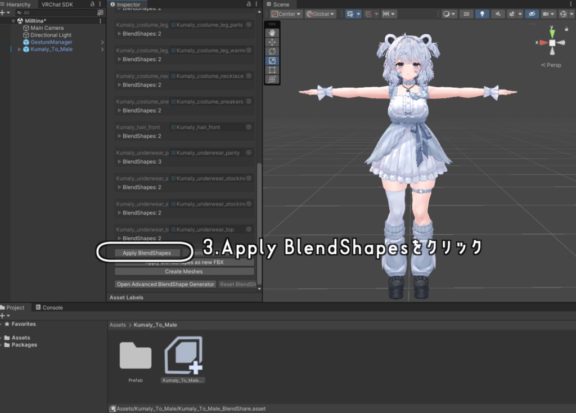Toggle scene audio mute
The image size is (576, 413).
(x=498, y=14)
